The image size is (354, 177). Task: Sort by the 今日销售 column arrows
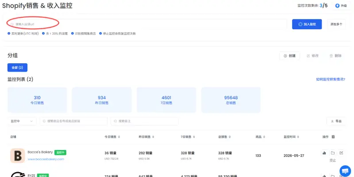point(119,137)
